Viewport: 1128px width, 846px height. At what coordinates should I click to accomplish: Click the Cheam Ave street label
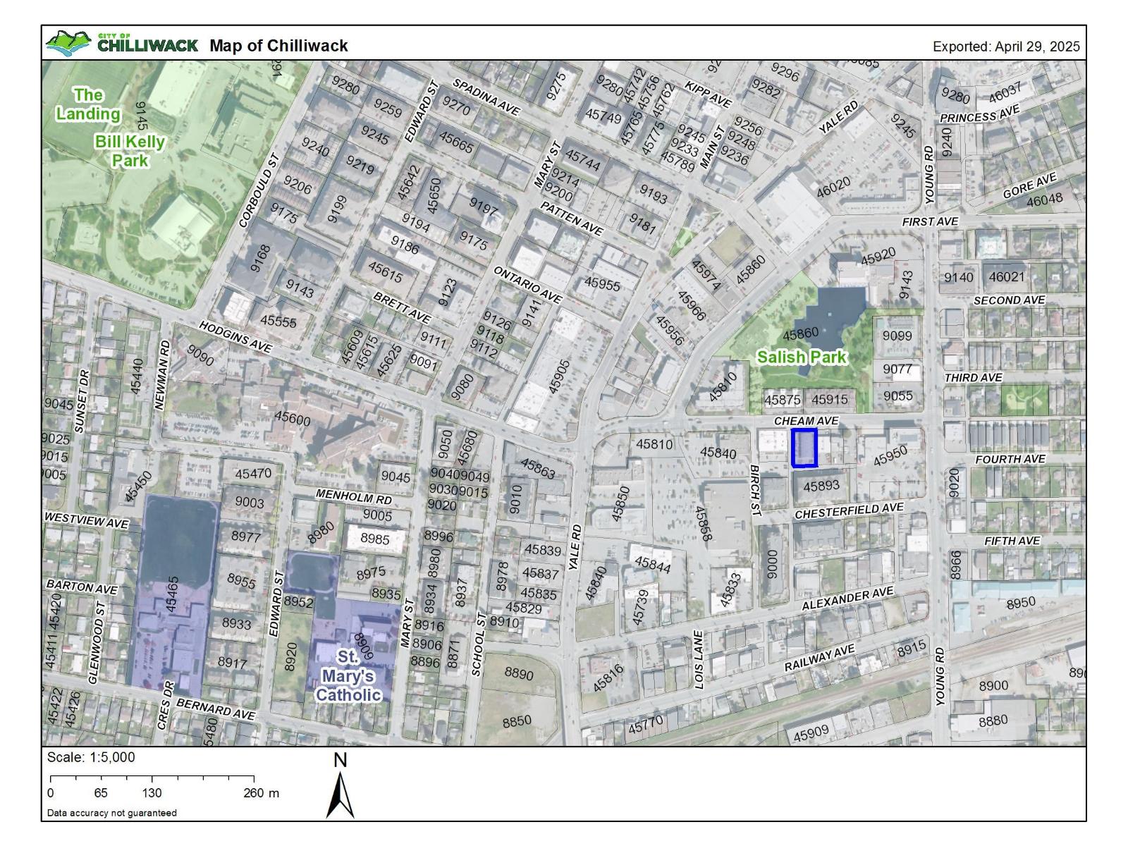tap(806, 421)
